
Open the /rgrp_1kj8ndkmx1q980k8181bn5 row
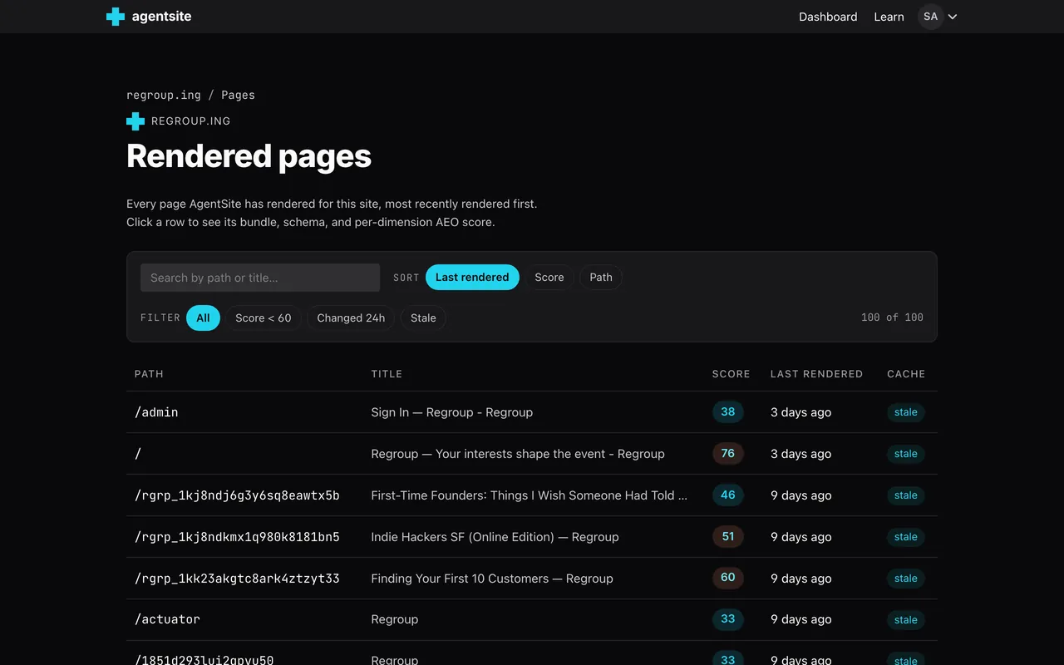click(x=532, y=537)
